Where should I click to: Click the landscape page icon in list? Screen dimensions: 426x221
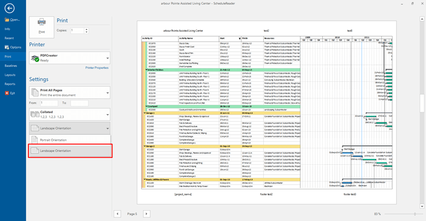(x=34, y=151)
